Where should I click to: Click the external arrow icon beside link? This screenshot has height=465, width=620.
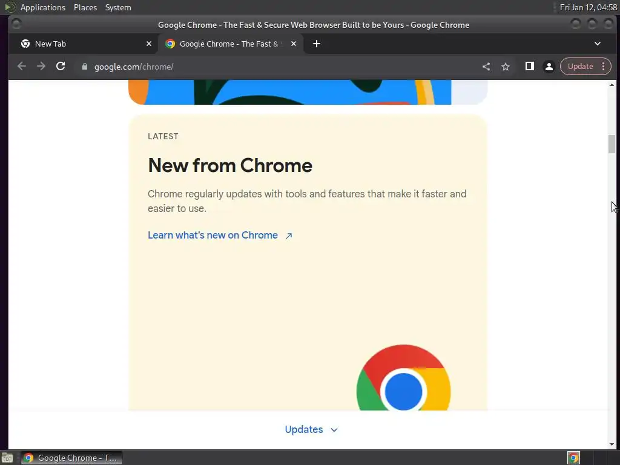pyautogui.click(x=289, y=236)
